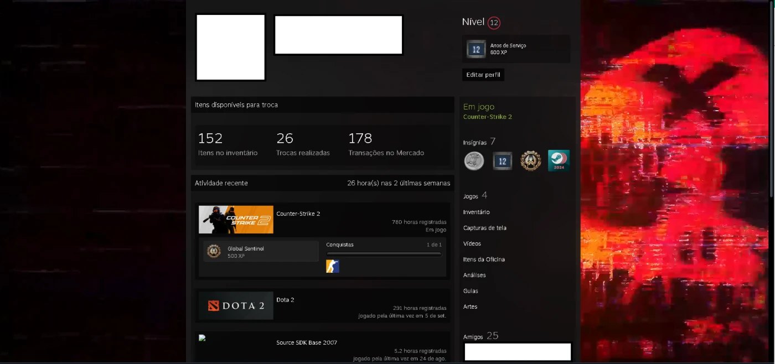
Task: Open the Jogos 4 games list
Action: tap(475, 195)
